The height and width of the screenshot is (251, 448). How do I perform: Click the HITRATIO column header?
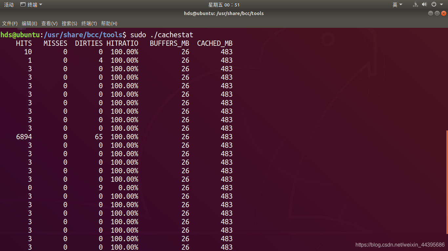(122, 43)
